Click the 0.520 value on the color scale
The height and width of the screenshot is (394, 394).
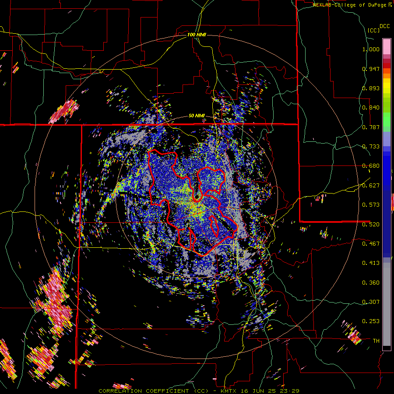[x=371, y=224]
